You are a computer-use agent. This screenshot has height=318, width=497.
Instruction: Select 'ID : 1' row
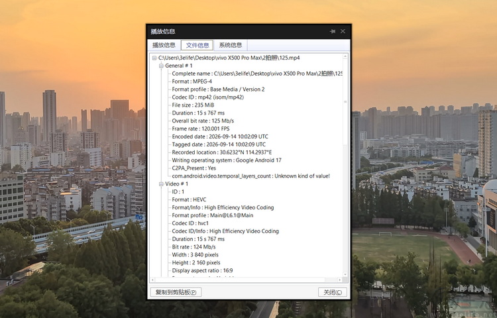(x=178, y=192)
